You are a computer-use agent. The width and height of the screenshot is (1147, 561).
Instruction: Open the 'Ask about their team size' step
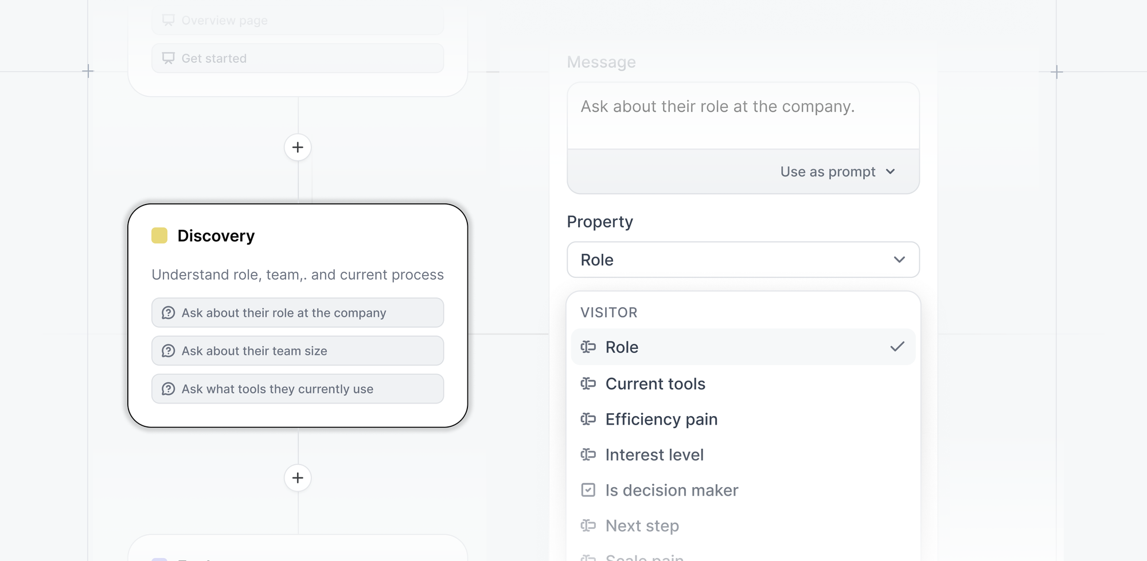[298, 351]
